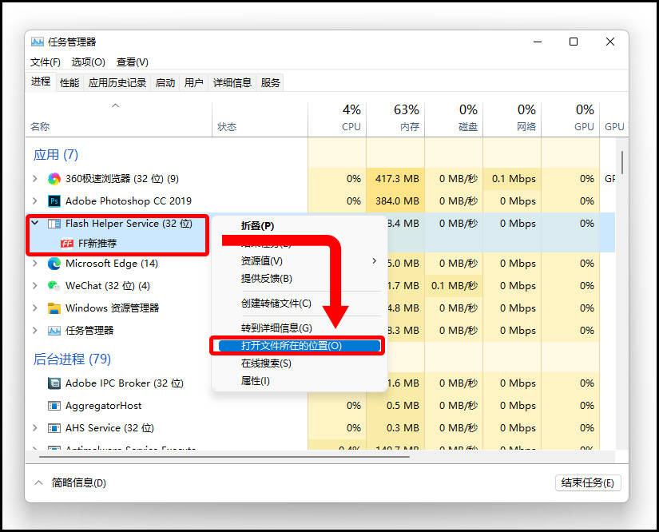Open the 文件(F) menu
Screen dimensions: 659x532
(x=46, y=62)
